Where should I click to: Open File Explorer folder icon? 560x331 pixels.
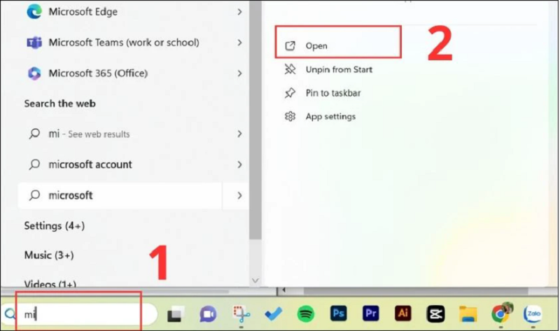click(467, 314)
